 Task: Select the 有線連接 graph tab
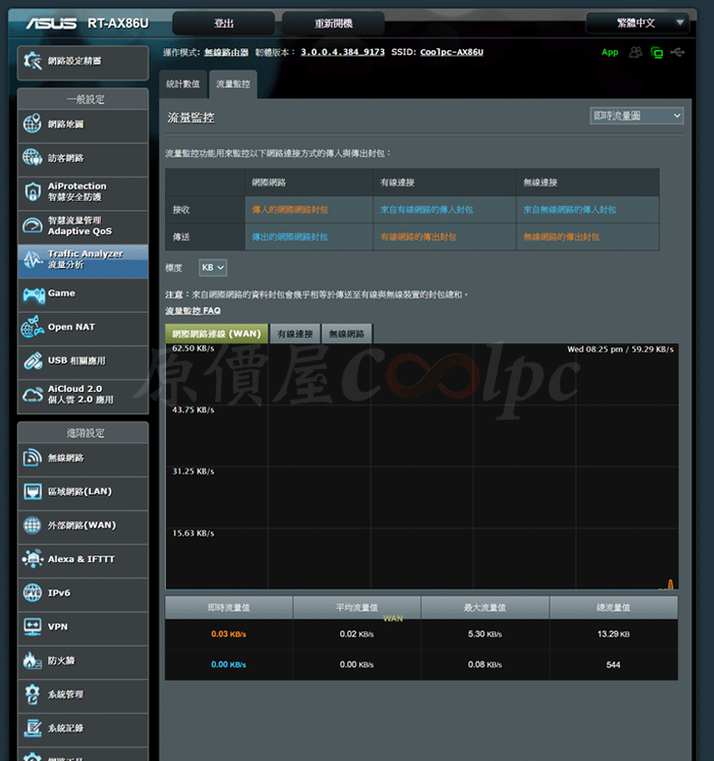[295, 334]
